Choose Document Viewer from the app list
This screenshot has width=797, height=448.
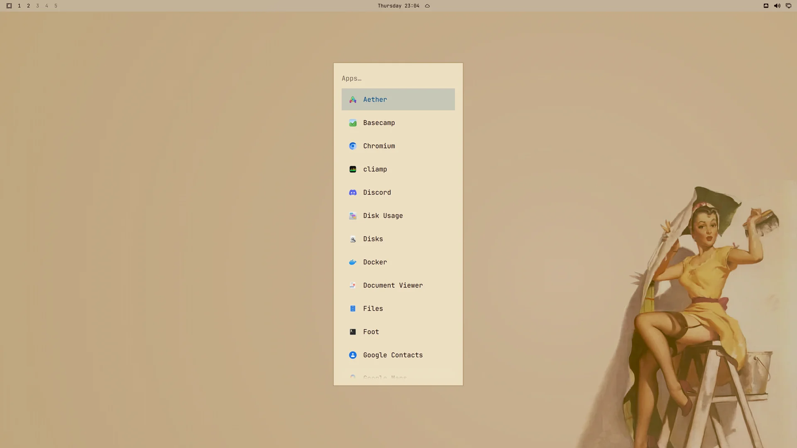point(398,285)
